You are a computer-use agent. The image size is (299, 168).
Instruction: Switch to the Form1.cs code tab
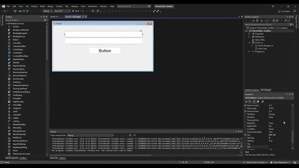pyautogui.click(x=54, y=17)
